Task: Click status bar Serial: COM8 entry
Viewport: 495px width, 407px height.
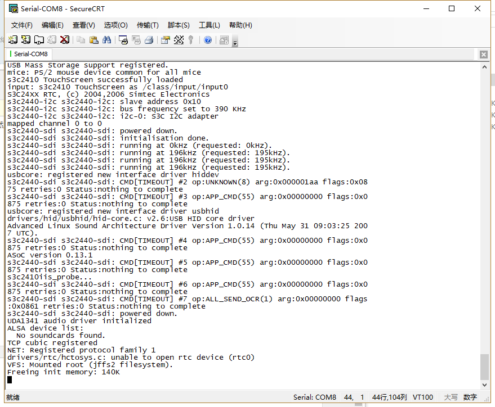Action: click(x=314, y=397)
